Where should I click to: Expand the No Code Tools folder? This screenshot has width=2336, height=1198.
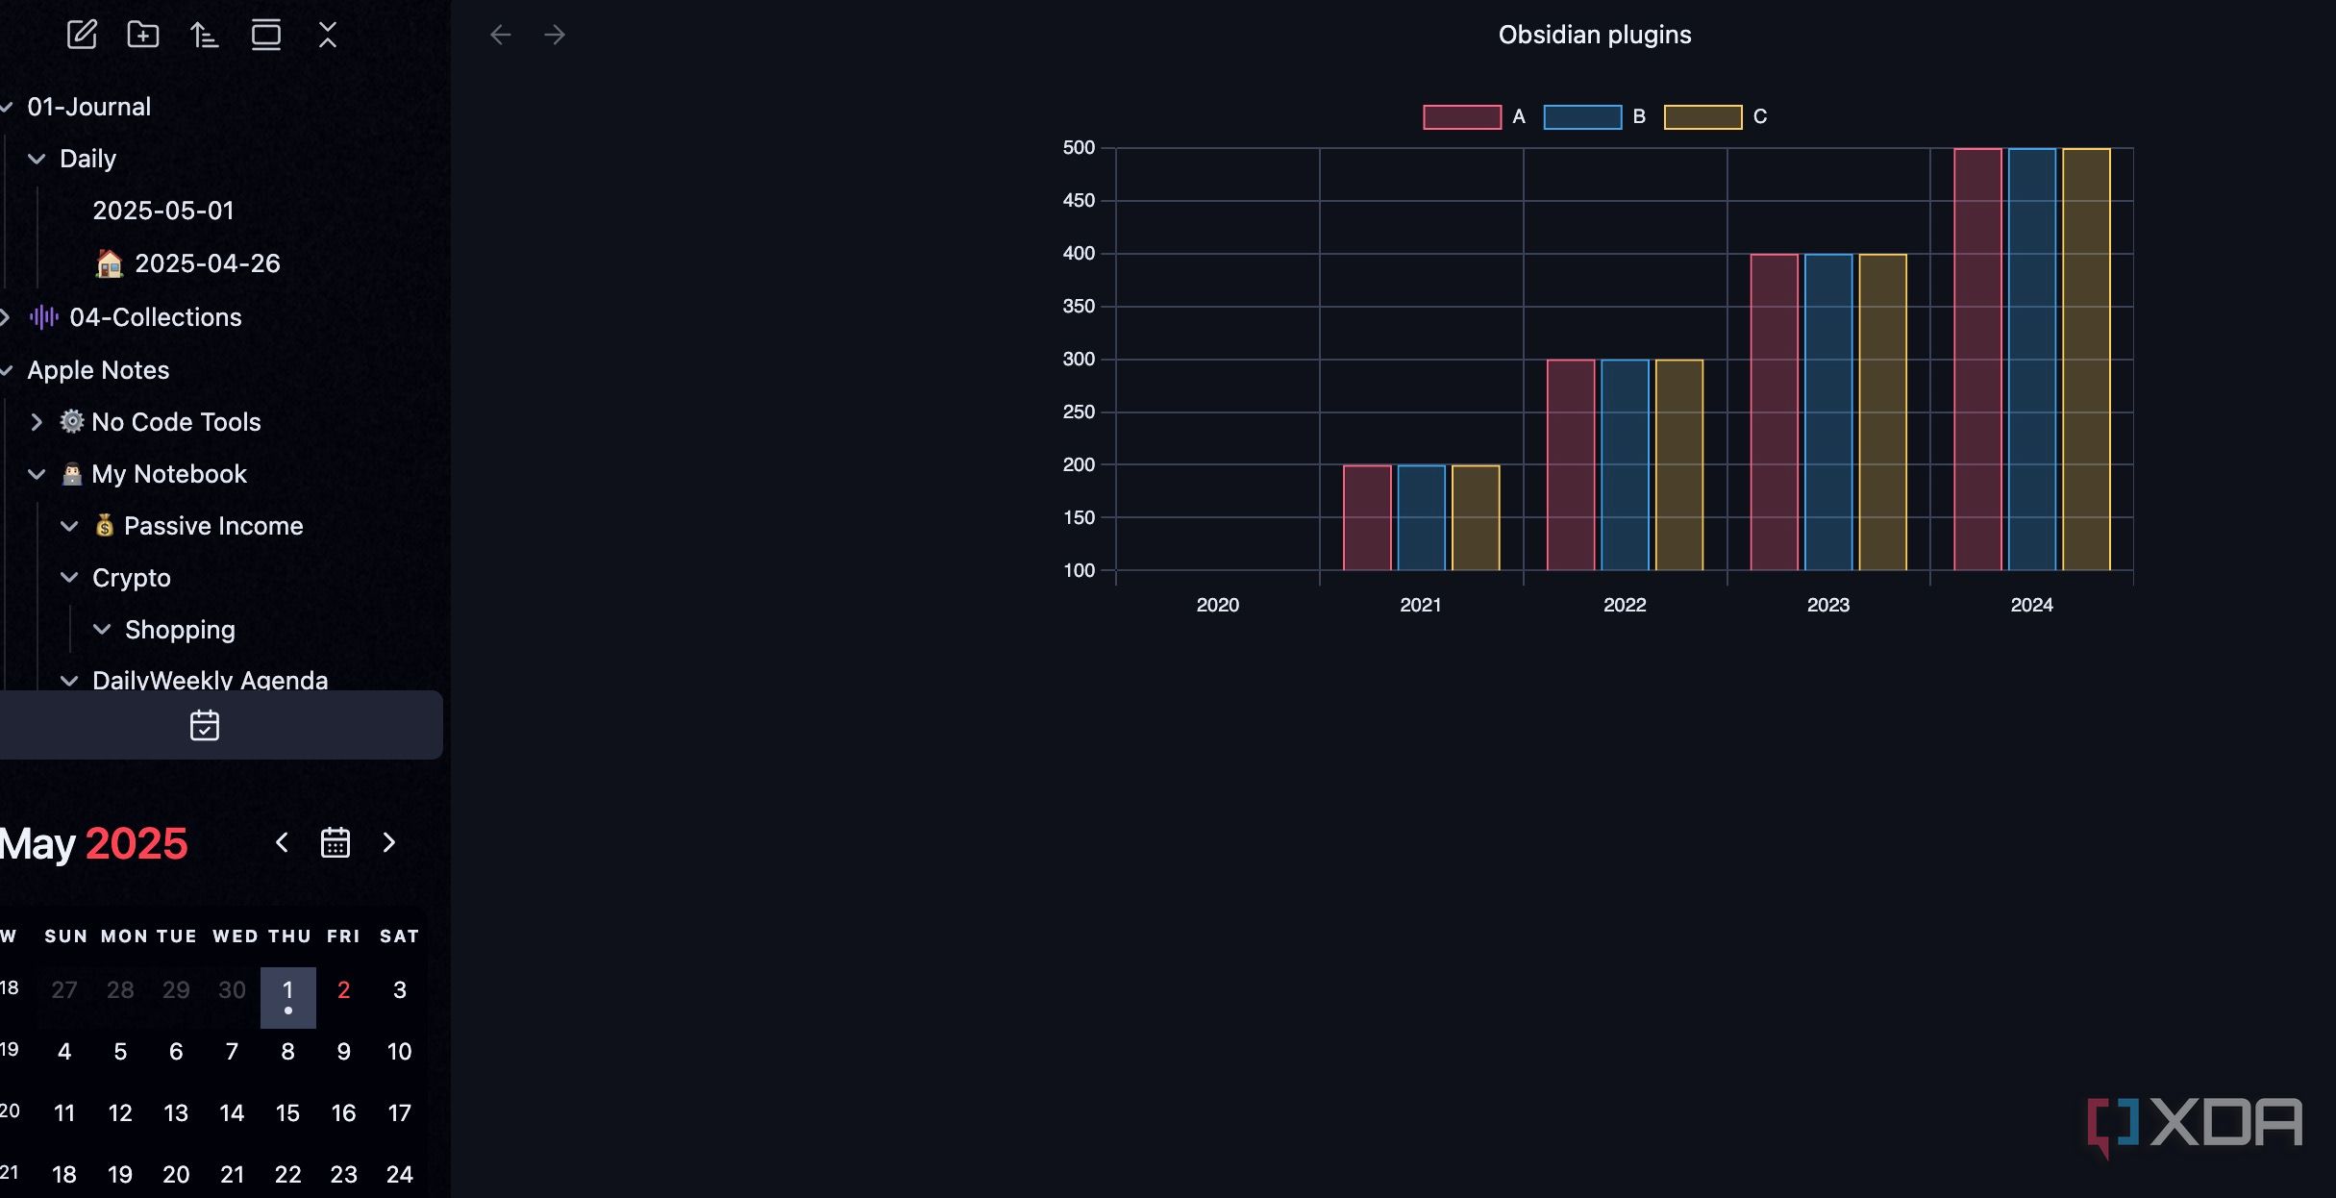(x=37, y=422)
